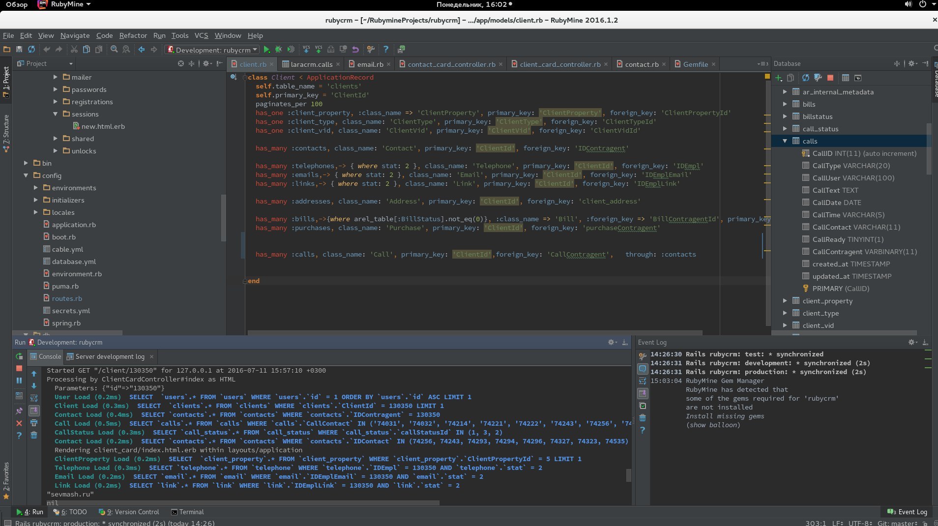The height and width of the screenshot is (526, 938).
Task: Toggle the 1: Project side tool window button
Action: pyautogui.click(x=6, y=82)
